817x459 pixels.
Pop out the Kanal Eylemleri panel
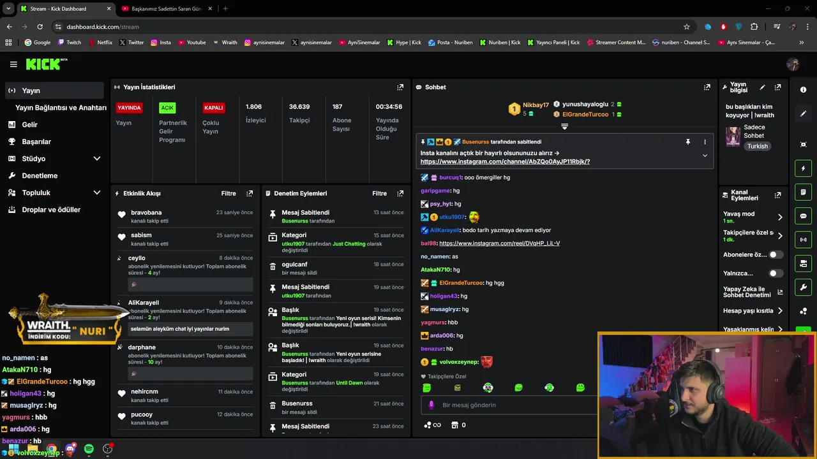tap(777, 195)
